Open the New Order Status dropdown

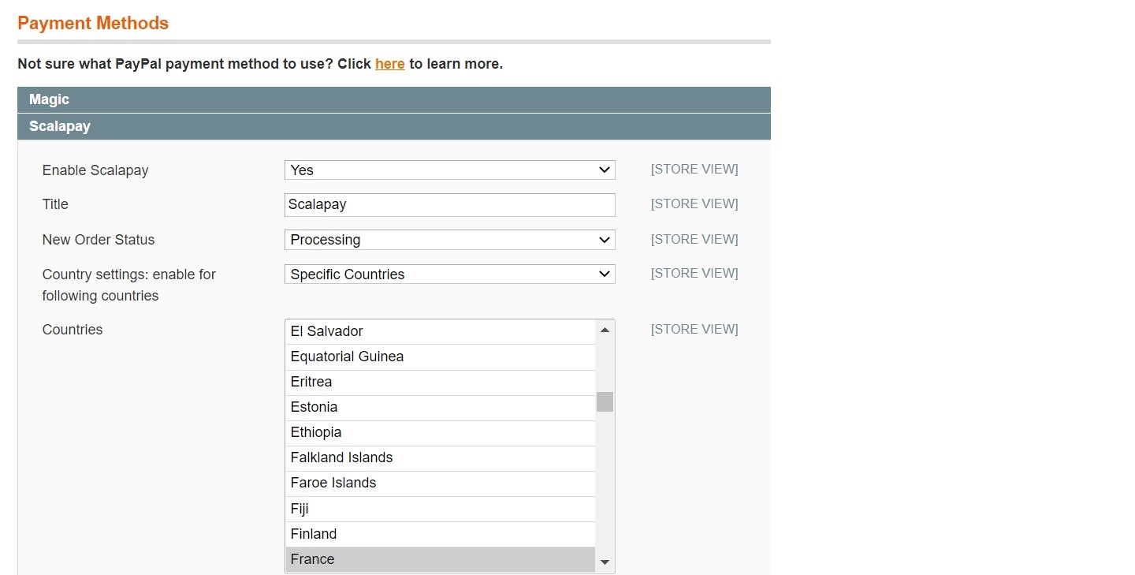coord(449,240)
